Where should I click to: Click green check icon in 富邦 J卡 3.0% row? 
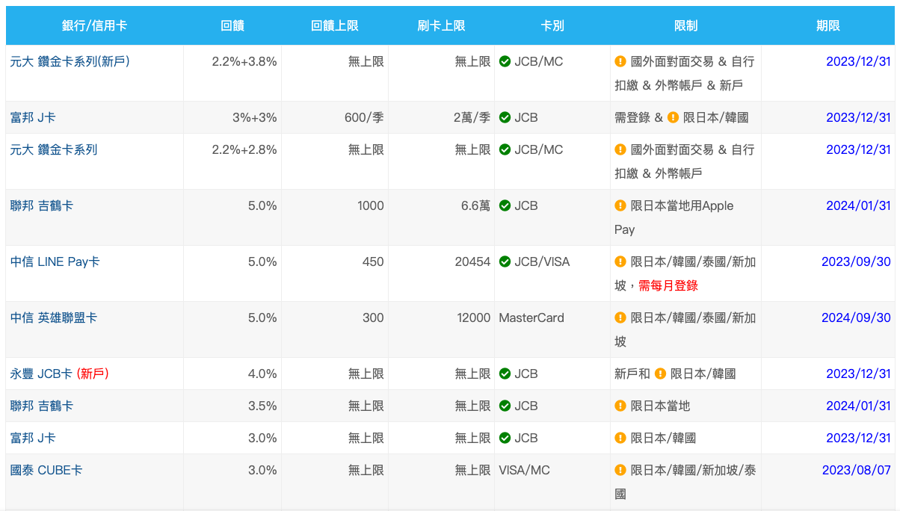pos(505,438)
